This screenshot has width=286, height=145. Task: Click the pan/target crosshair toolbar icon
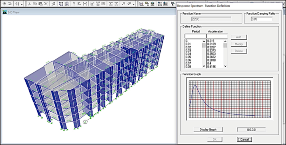4,3
